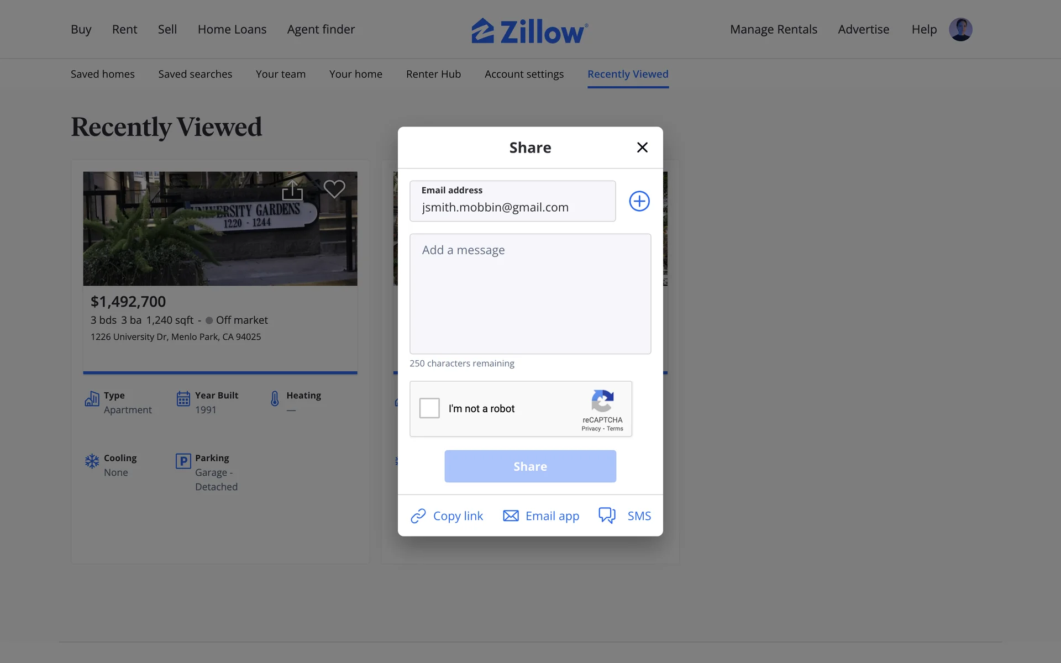
Task: Click the envelope icon for Email app
Action: [511, 516]
